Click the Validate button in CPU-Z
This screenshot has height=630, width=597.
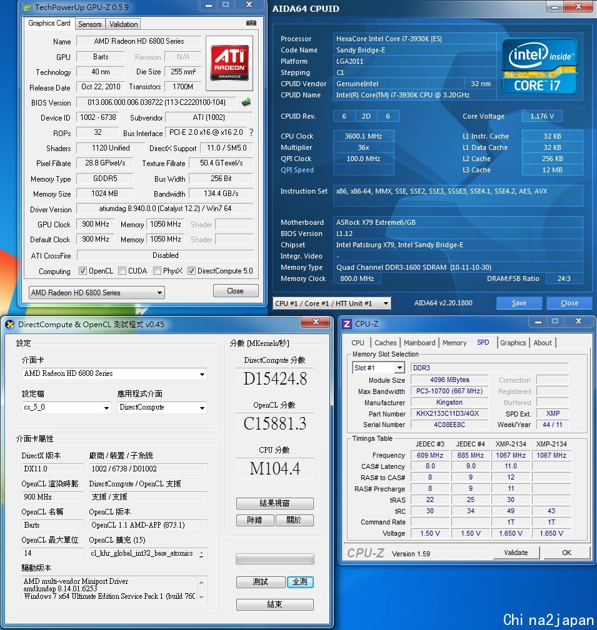516,553
